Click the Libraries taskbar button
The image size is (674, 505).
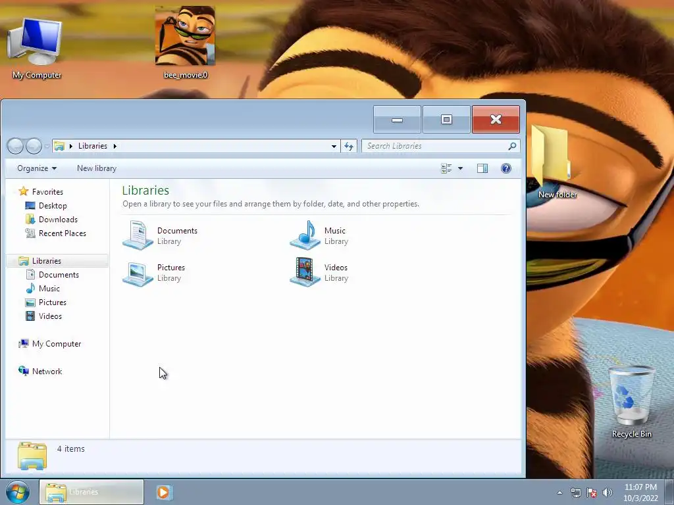coord(91,492)
